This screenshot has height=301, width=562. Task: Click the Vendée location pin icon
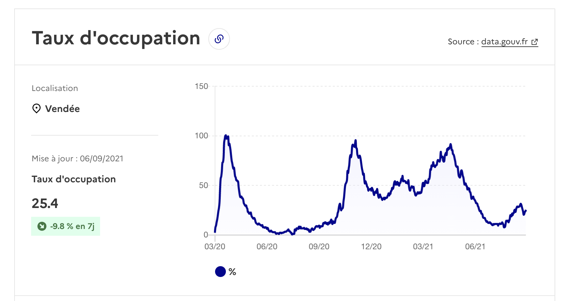[x=36, y=109]
